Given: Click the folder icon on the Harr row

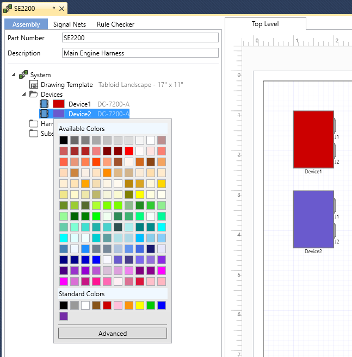Looking at the screenshot, I should 34,123.
